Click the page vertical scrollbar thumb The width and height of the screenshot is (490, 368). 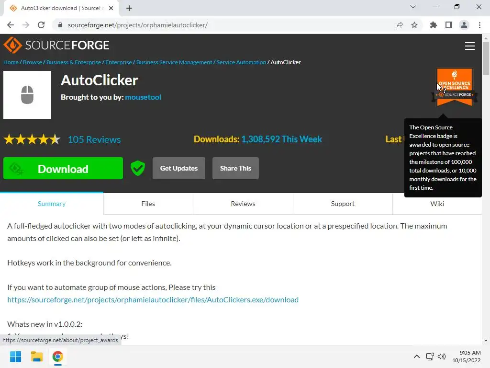486,58
